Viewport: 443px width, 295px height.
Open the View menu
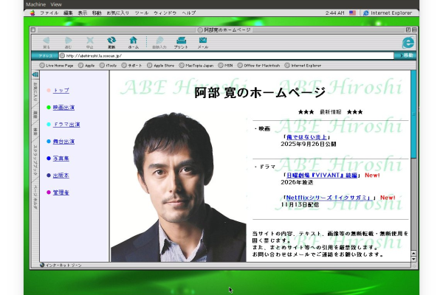point(56,4)
